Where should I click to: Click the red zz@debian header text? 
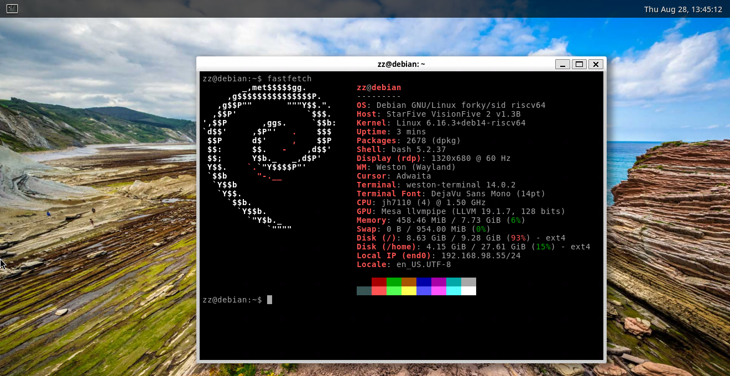[379, 87]
